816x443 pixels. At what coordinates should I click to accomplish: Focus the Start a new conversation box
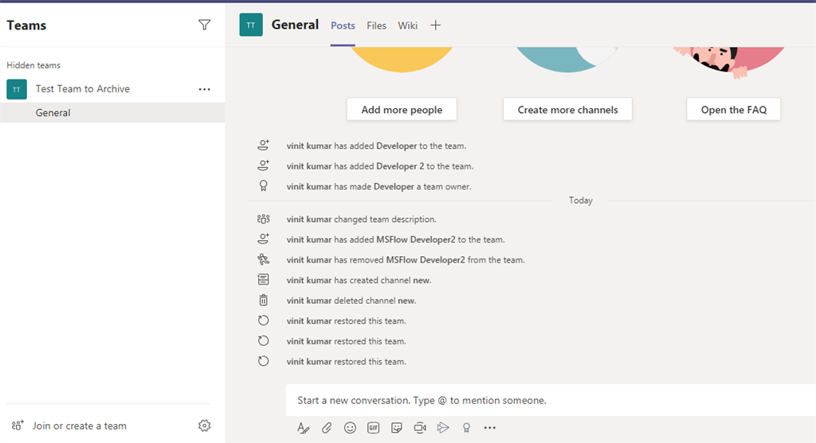tap(551, 400)
